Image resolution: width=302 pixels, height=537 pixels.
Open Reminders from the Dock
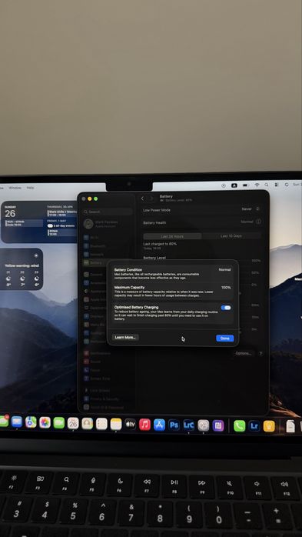tap(101, 424)
